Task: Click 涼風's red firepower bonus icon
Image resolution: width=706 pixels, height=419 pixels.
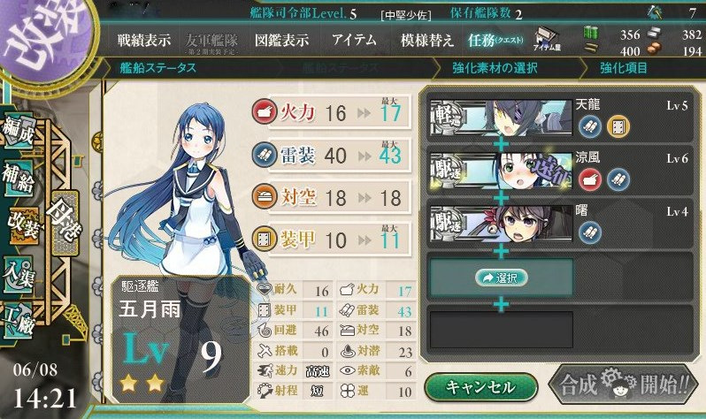Action: (589, 179)
